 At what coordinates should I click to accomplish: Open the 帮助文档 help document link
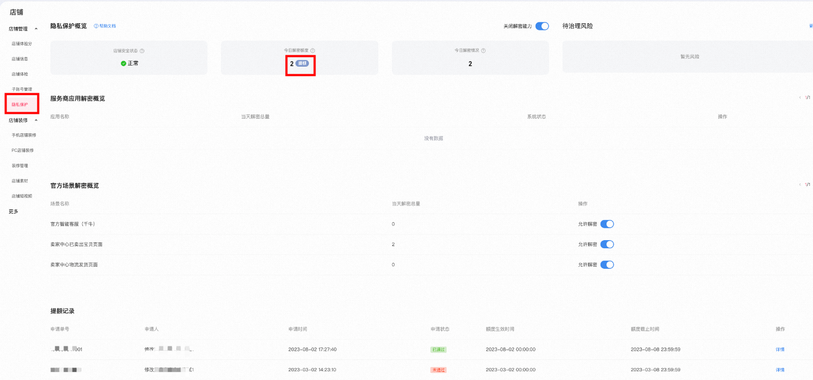(105, 26)
